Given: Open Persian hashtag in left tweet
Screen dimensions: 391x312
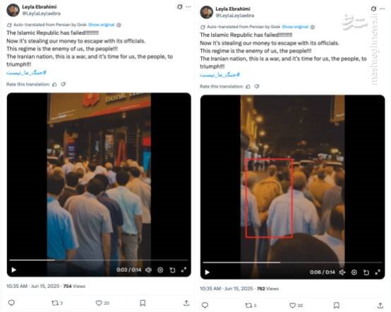Looking at the screenshot, I should 26,73.
